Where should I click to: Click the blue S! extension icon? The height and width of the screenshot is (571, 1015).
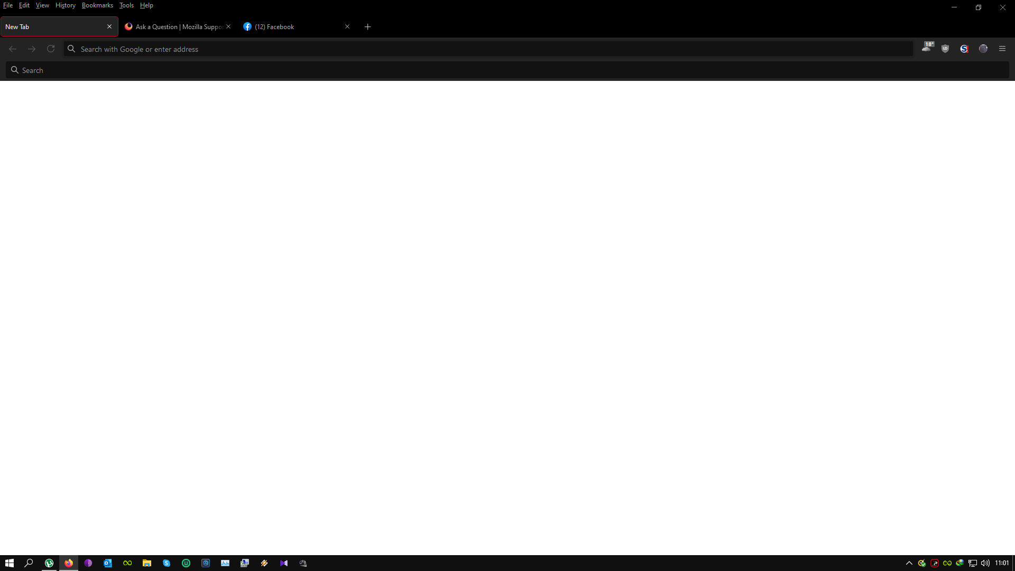pyautogui.click(x=964, y=49)
